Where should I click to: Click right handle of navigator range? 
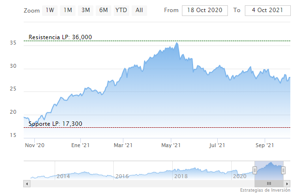(x=284, y=170)
